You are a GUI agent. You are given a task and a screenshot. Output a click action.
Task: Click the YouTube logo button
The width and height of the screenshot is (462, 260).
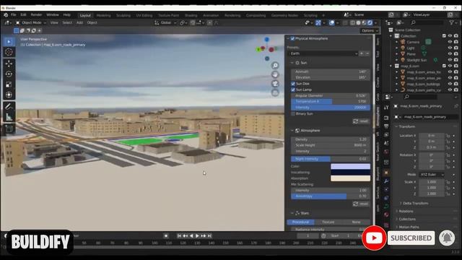374,238
